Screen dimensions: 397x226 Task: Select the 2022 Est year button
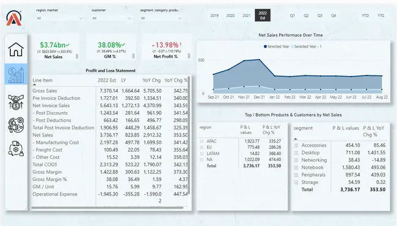tap(263, 15)
